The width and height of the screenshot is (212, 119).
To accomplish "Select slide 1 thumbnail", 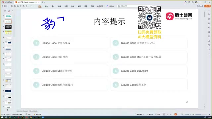I will (x=8, y=16).
